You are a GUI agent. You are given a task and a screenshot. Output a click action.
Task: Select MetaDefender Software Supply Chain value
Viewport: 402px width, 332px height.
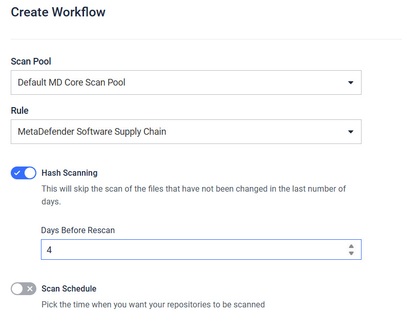(x=92, y=132)
